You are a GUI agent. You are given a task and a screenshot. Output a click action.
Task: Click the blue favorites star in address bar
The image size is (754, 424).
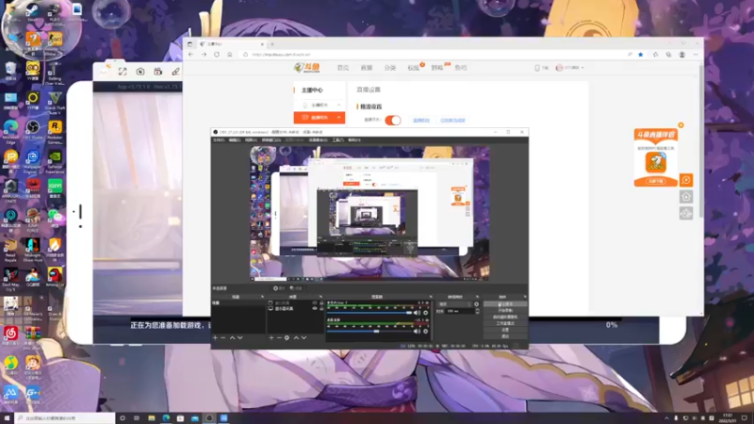pyautogui.click(x=641, y=55)
